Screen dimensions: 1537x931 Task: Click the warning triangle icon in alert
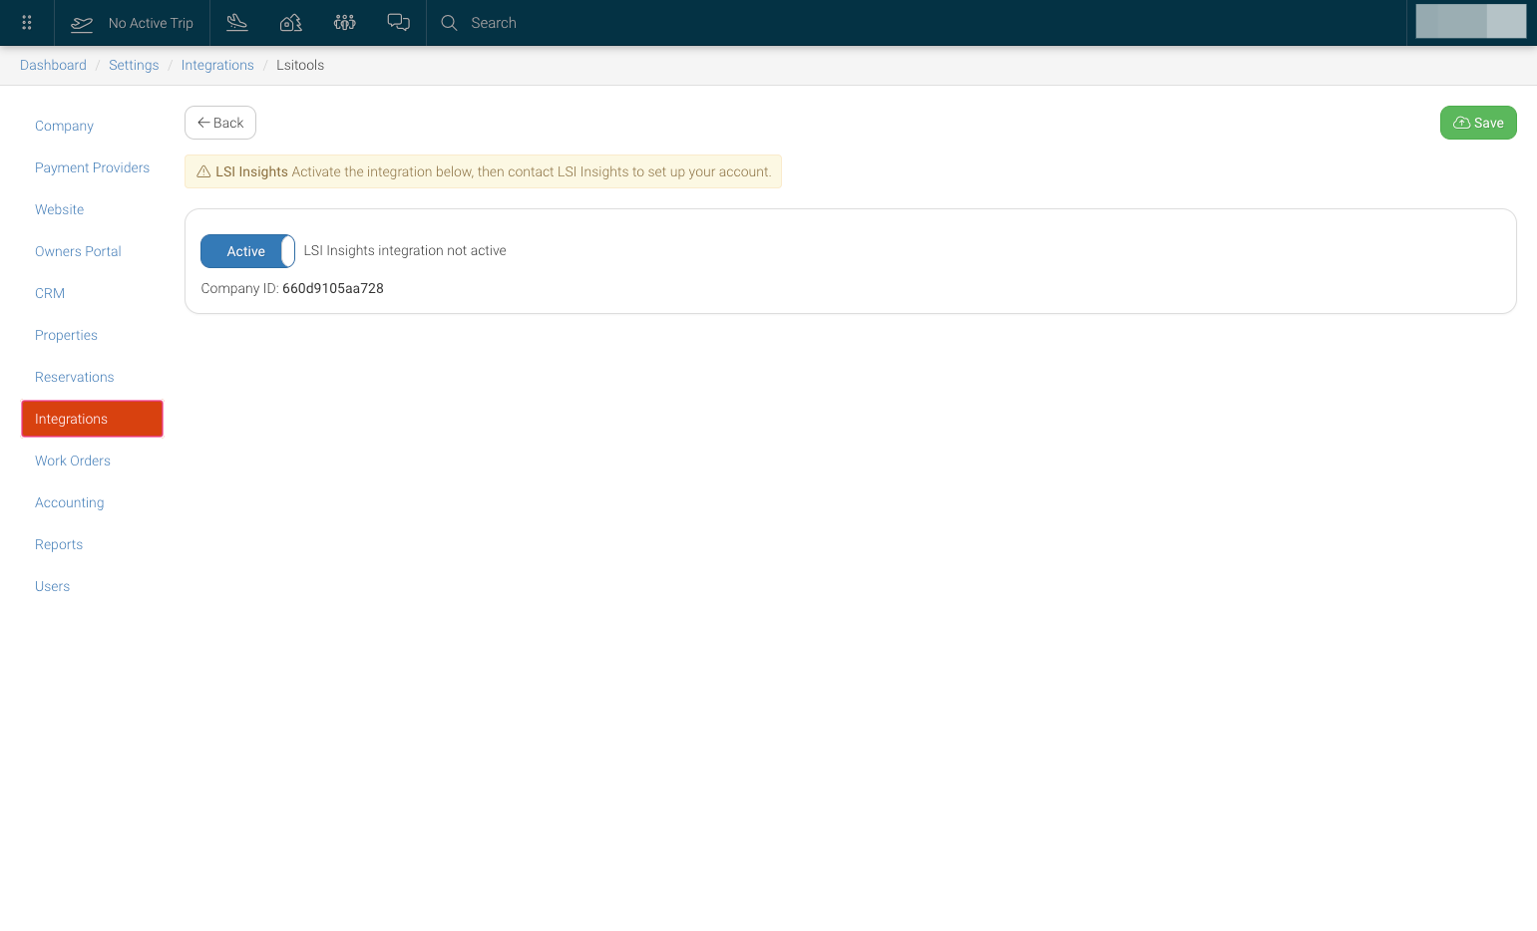click(x=203, y=171)
